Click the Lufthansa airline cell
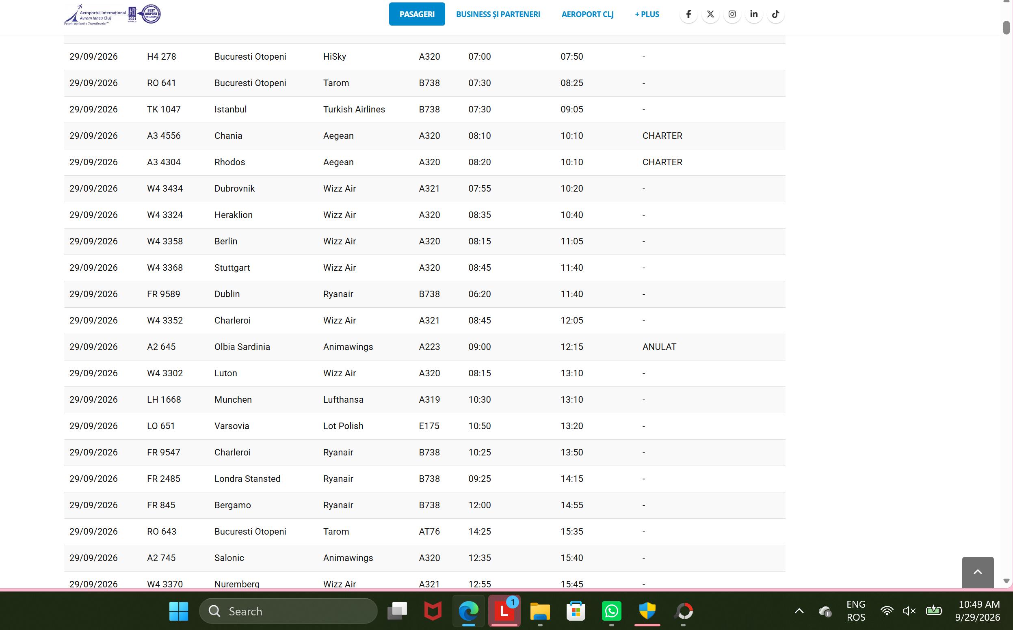The height and width of the screenshot is (630, 1013). 344,399
